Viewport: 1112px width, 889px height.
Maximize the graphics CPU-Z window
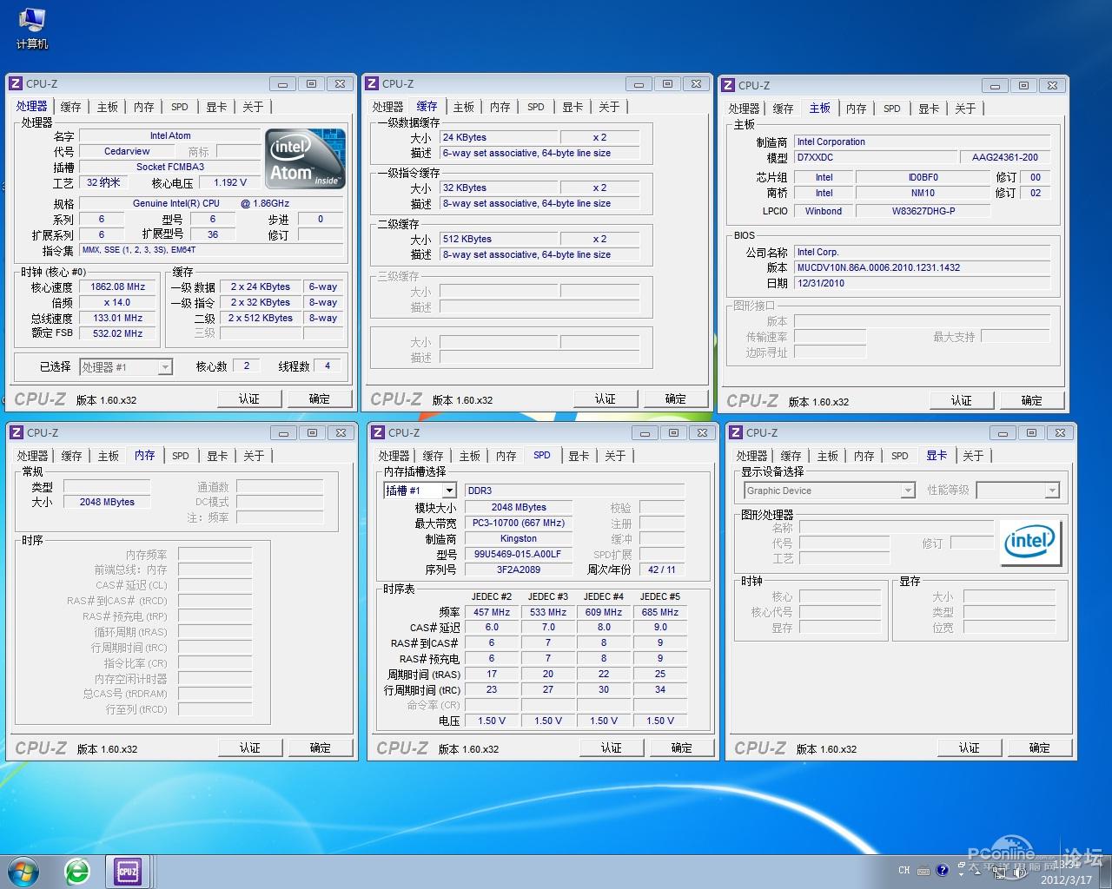pyautogui.click(x=1031, y=432)
